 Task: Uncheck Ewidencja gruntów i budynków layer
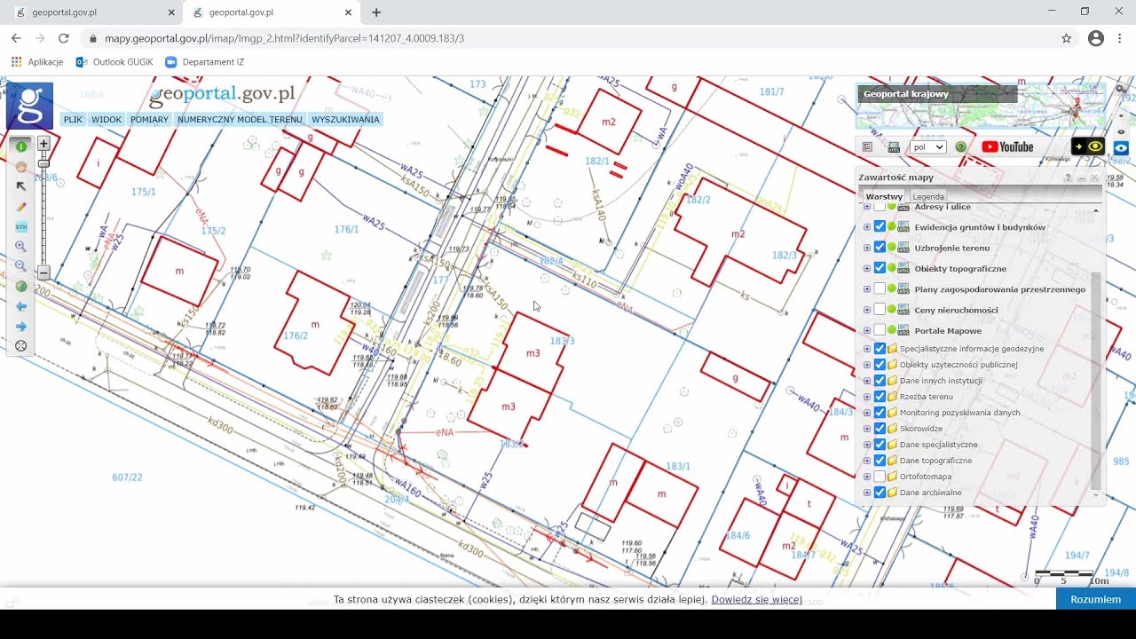click(x=880, y=227)
